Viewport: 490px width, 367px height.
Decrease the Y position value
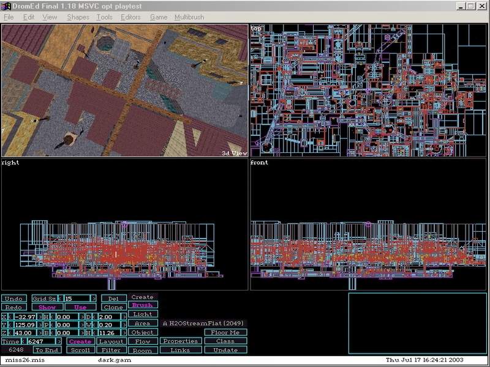[10, 325]
